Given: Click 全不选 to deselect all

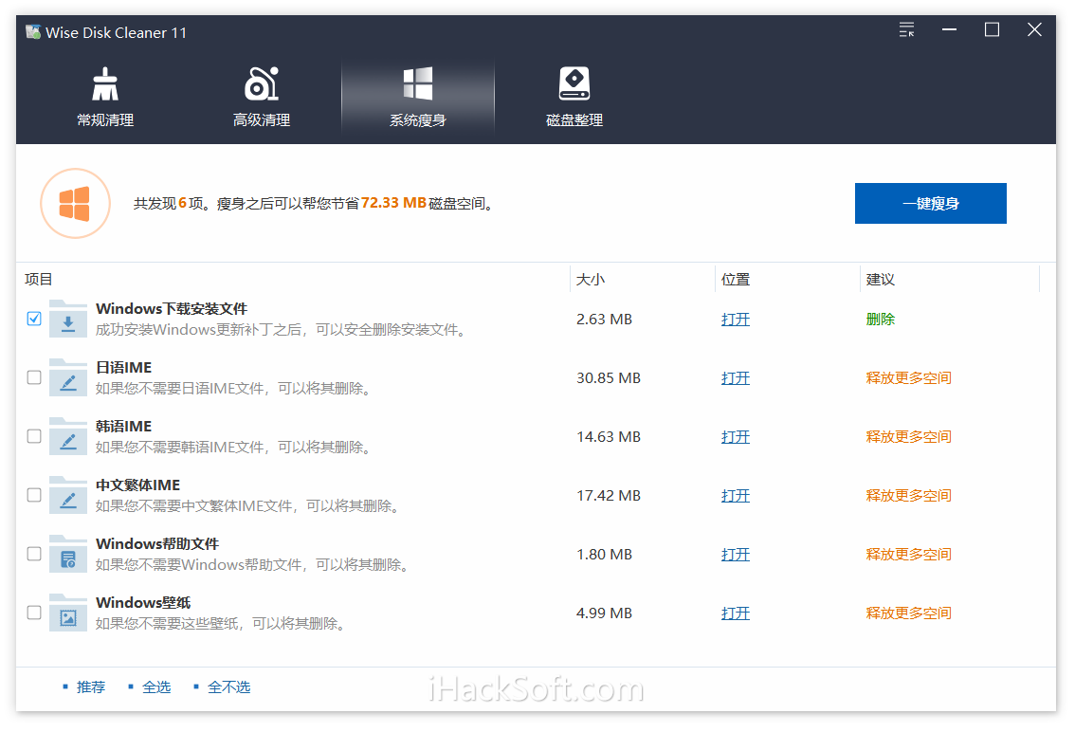Looking at the screenshot, I should pos(229,686).
